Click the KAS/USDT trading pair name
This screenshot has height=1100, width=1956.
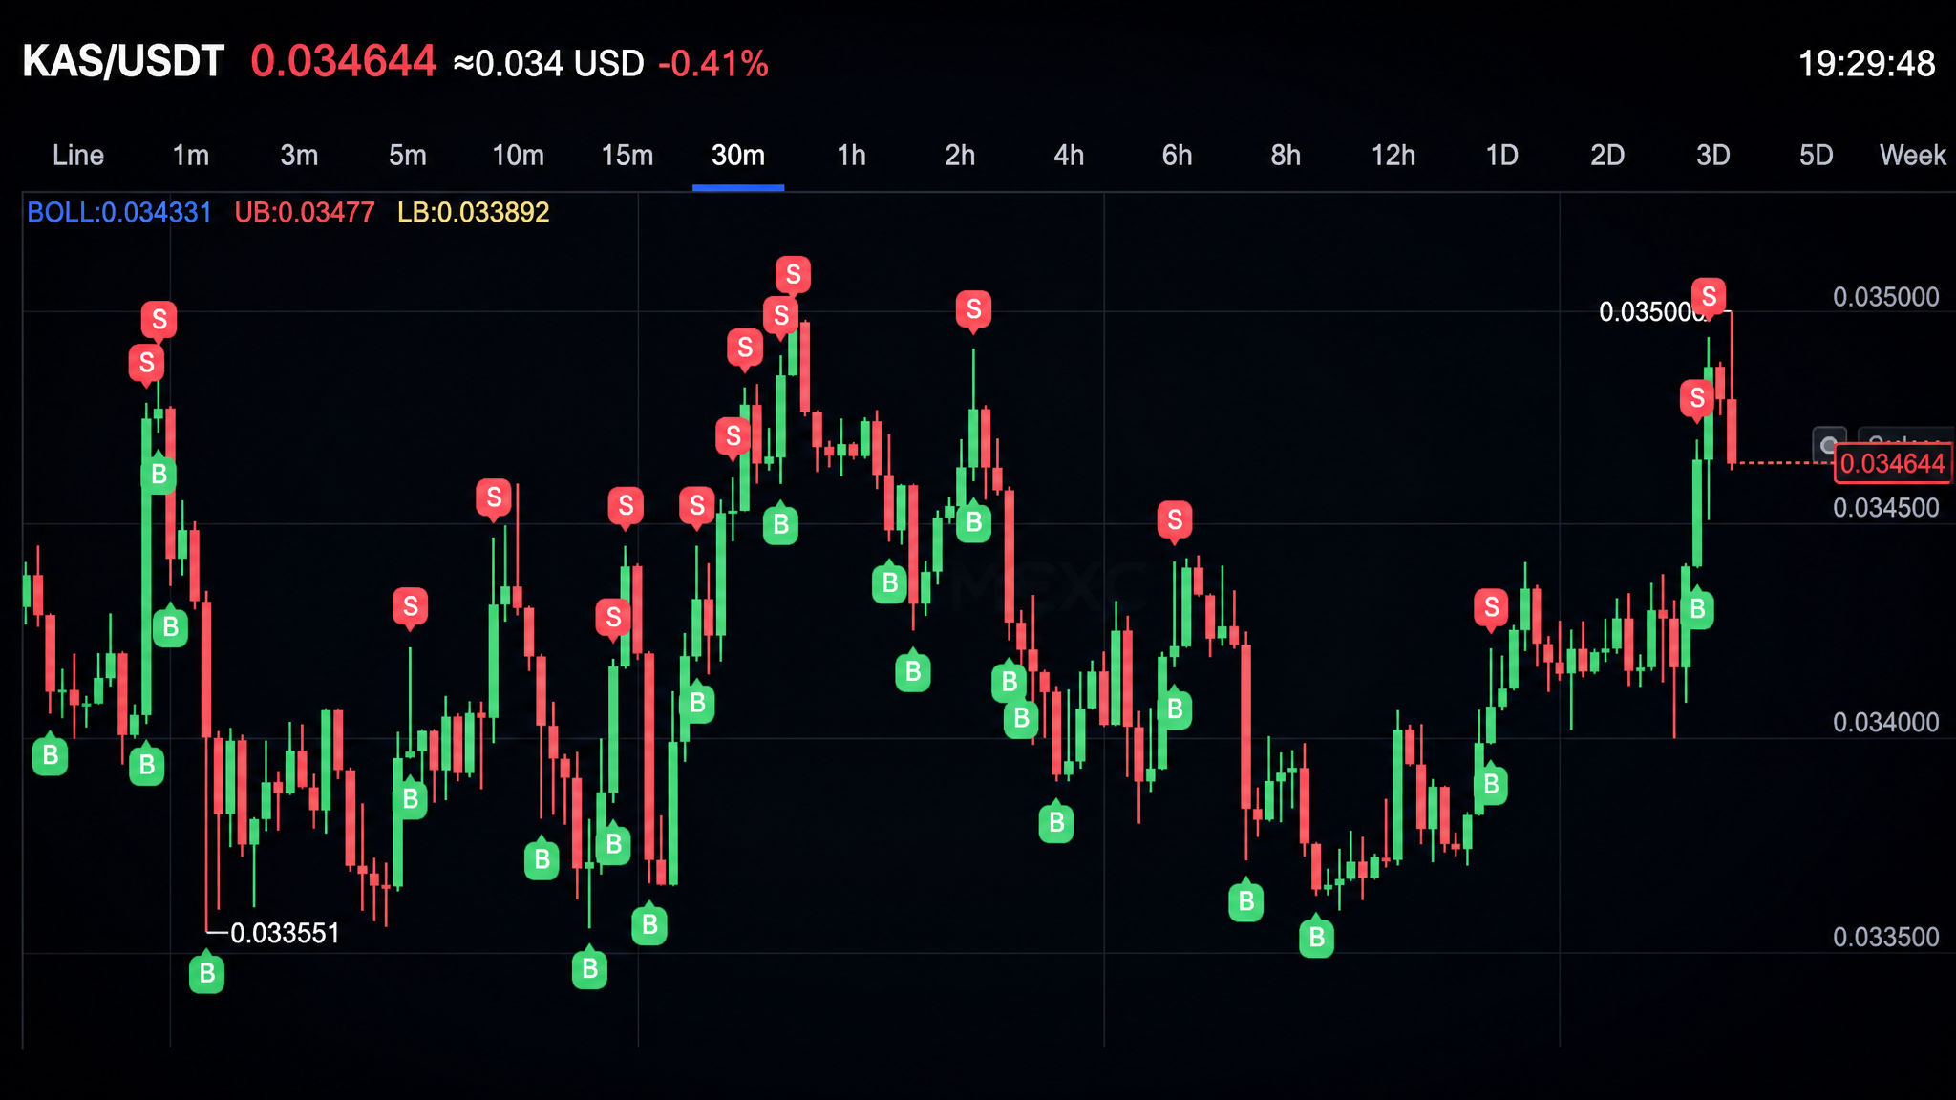pos(123,61)
